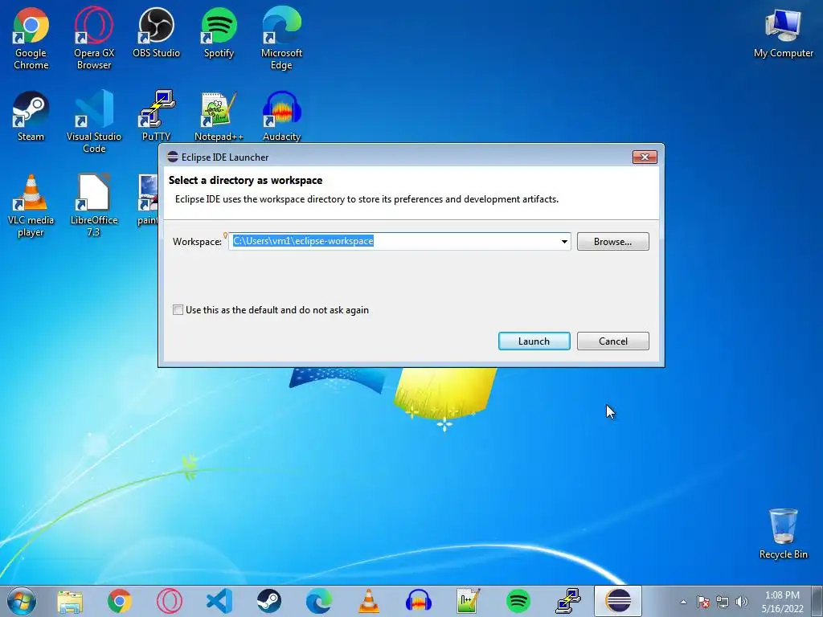Screen dimensions: 823x617
Task: Click the Launch button
Action: click(x=534, y=341)
